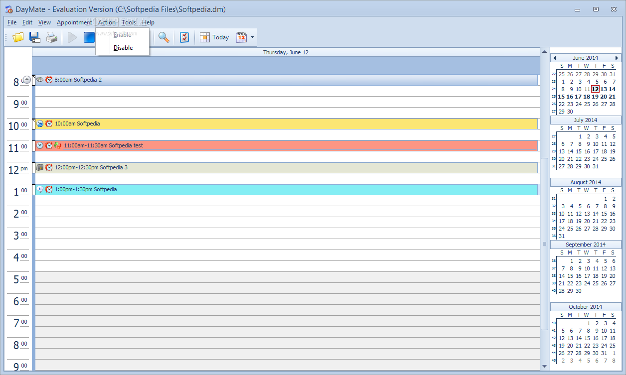Click the June 2014 month title
626x375 pixels.
pos(585,58)
